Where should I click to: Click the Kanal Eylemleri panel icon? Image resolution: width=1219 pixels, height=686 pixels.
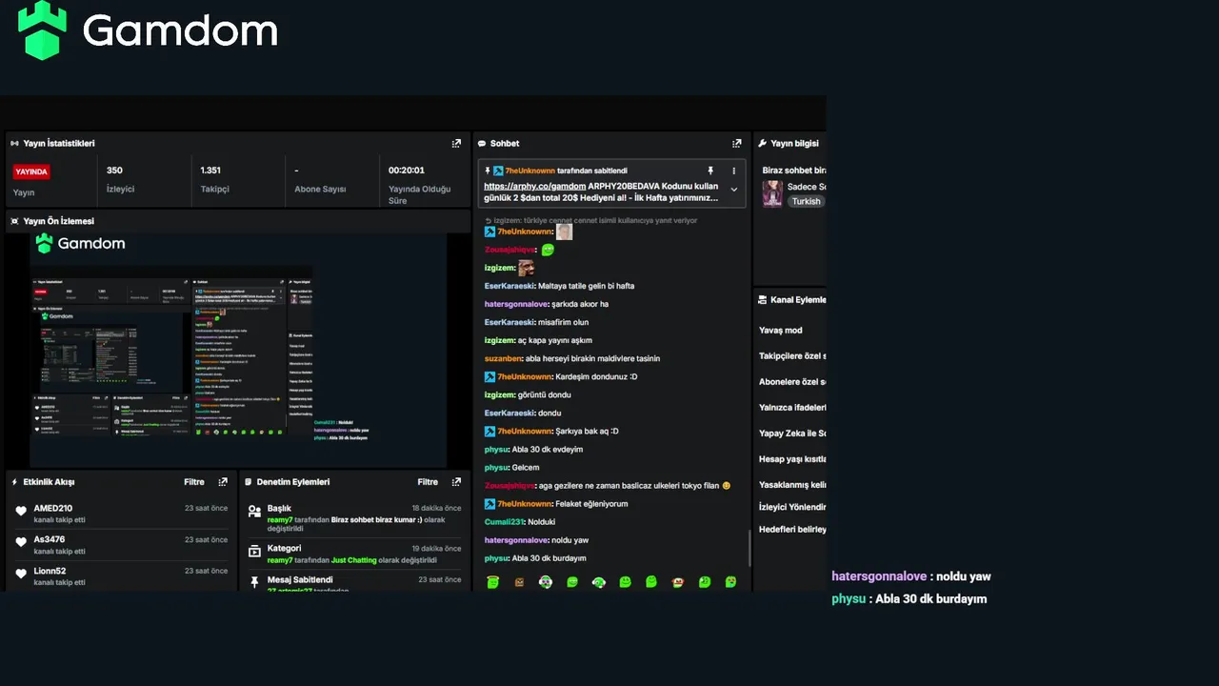762,299
